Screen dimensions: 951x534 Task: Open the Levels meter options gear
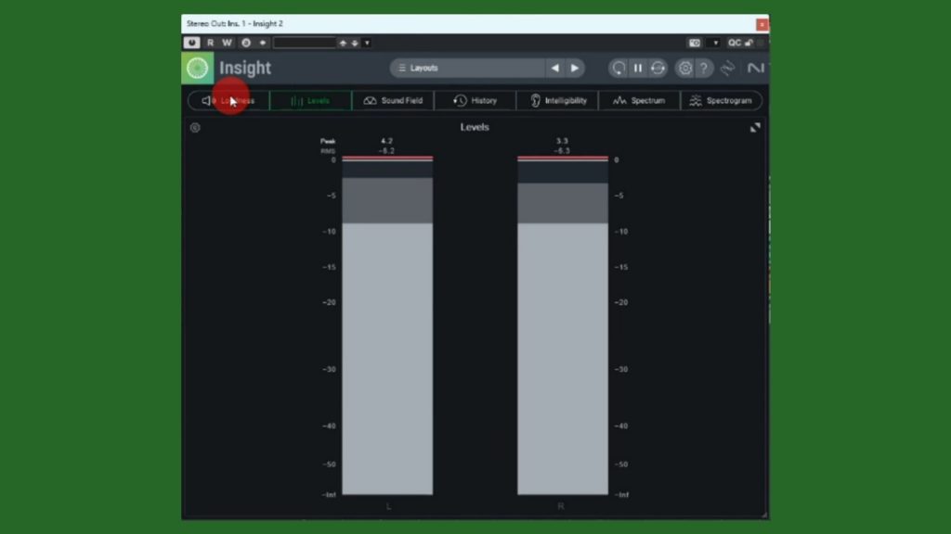(195, 128)
